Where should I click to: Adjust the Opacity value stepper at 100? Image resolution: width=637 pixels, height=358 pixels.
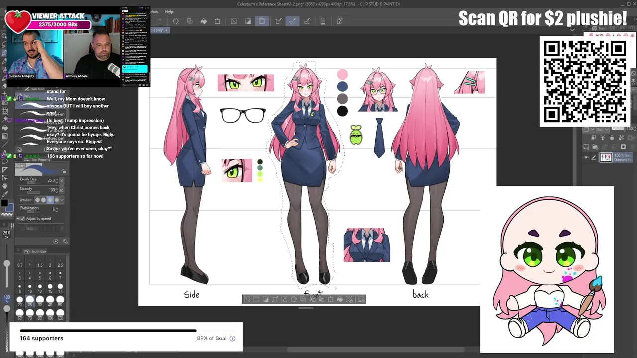[x=57, y=190]
